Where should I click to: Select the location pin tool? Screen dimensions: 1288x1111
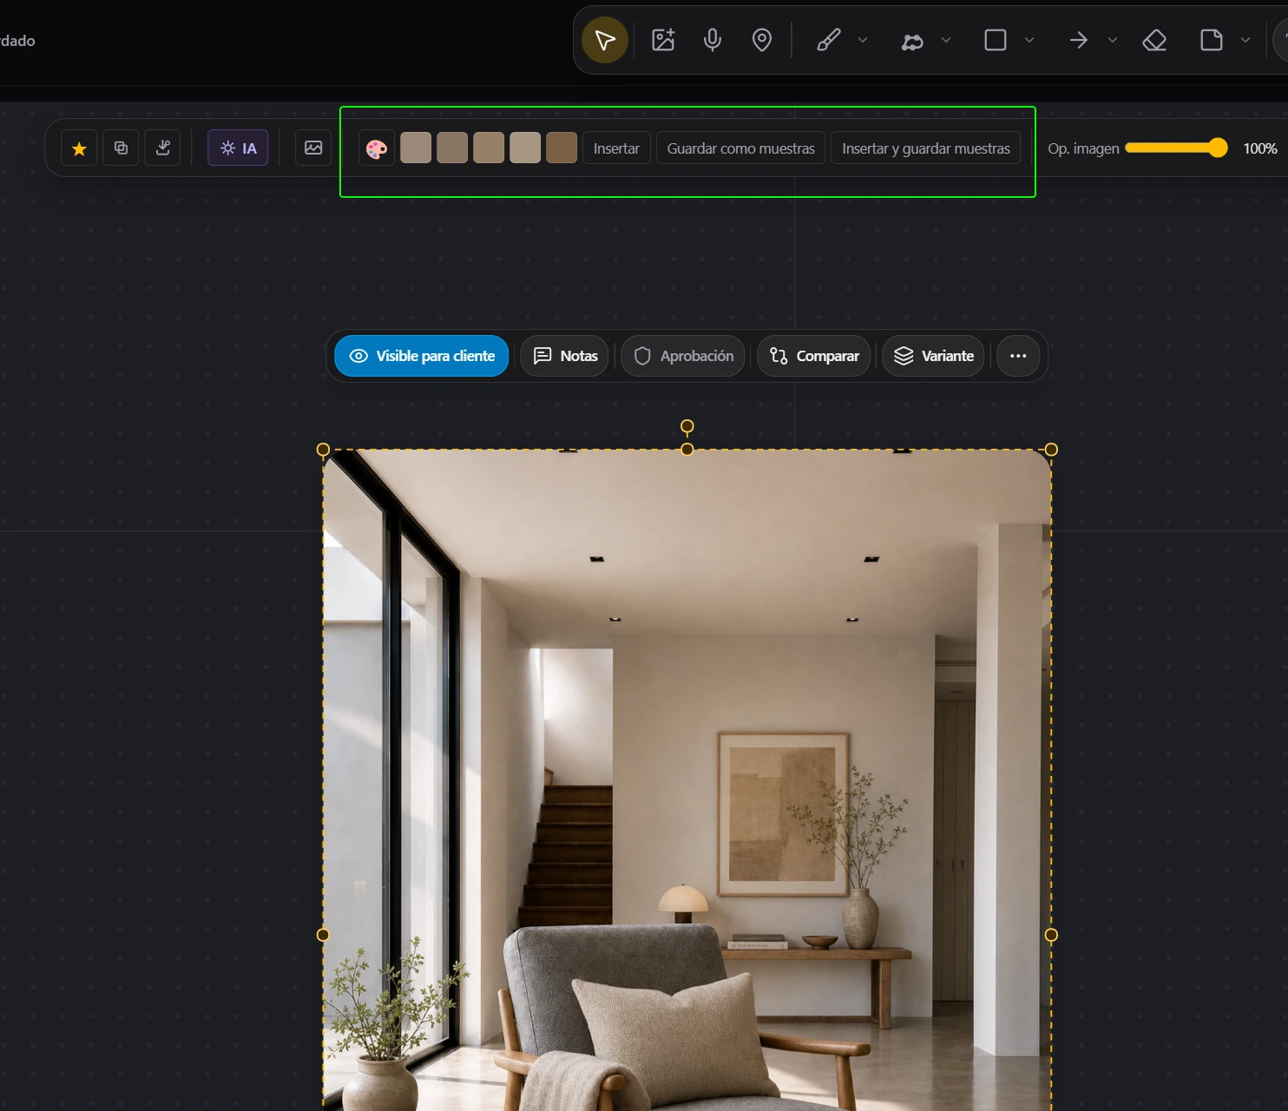click(762, 40)
